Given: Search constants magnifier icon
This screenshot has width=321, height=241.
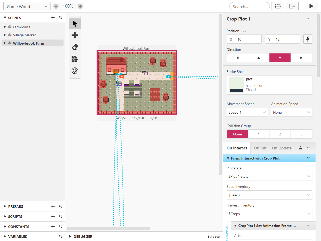Looking at the screenshot, I should (60, 226).
